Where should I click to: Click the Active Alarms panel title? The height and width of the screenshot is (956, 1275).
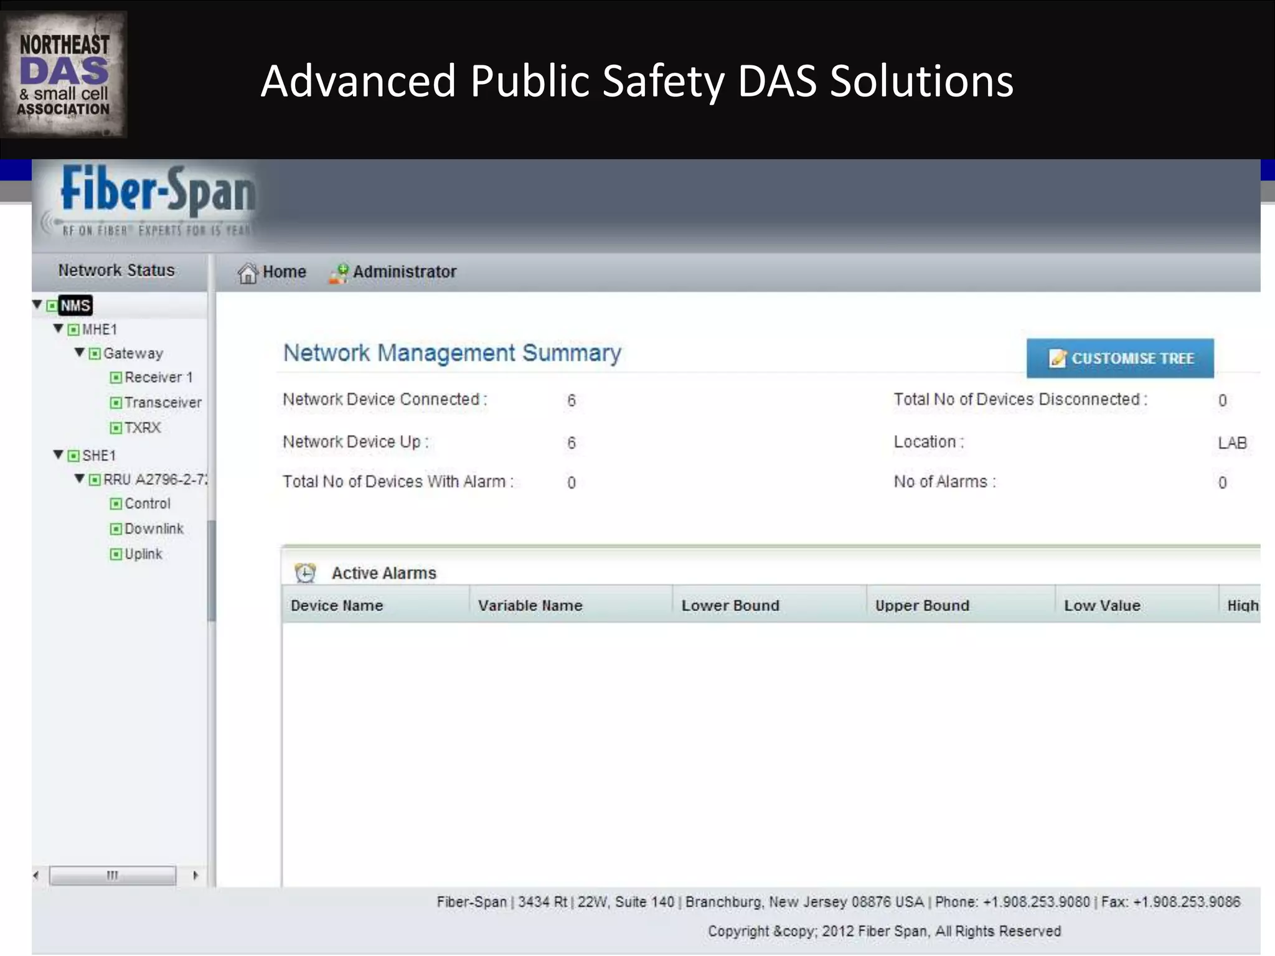[383, 573]
